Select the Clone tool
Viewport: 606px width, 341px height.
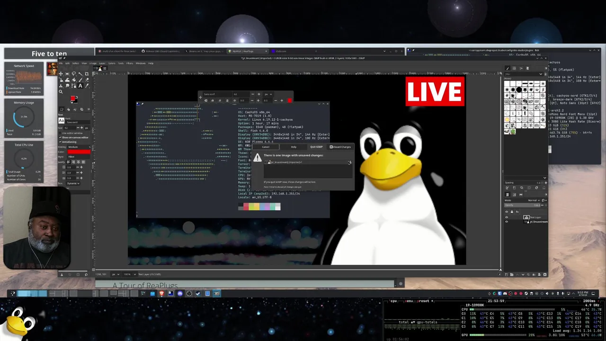click(x=61, y=86)
